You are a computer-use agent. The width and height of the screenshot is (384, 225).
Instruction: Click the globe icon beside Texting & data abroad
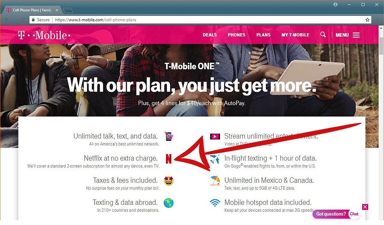[x=168, y=203]
